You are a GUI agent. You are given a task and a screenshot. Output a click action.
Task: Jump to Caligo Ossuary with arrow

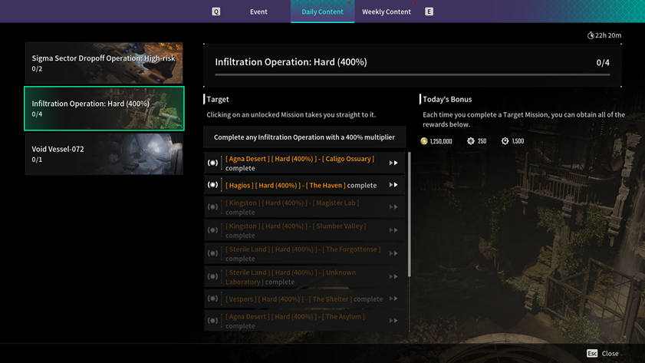(x=393, y=163)
